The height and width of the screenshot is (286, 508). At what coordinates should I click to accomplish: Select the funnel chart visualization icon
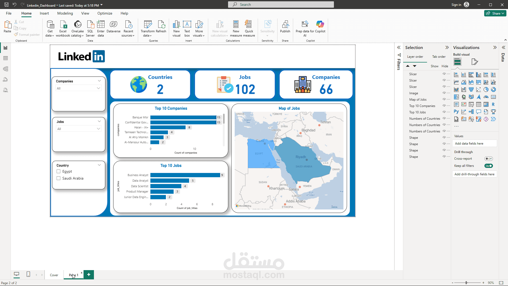(x=471, y=90)
